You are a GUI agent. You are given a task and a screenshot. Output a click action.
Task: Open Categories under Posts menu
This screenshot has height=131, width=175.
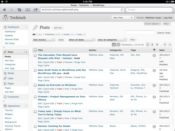tap(10, 64)
